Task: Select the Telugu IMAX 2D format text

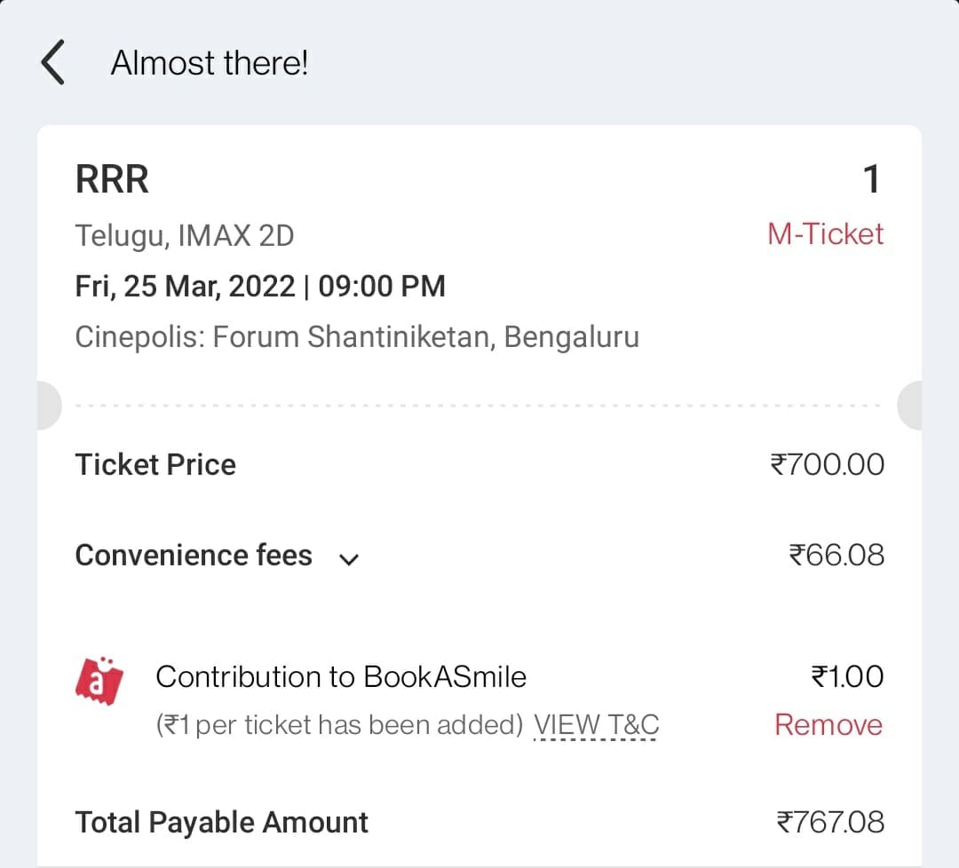Action: (185, 234)
